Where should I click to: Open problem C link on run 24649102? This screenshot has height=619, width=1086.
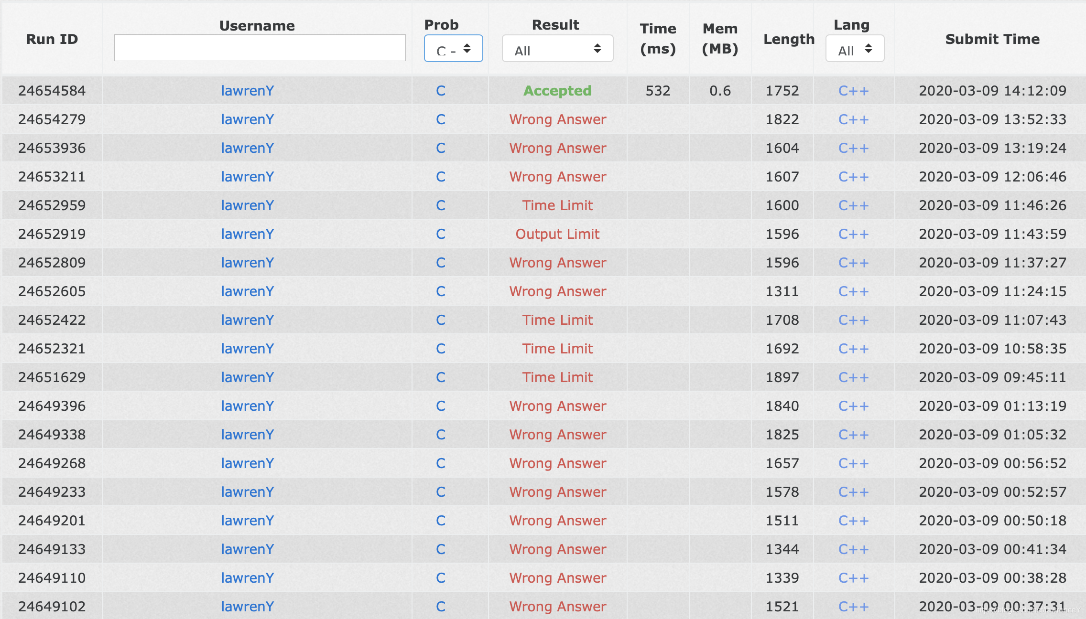point(441,607)
